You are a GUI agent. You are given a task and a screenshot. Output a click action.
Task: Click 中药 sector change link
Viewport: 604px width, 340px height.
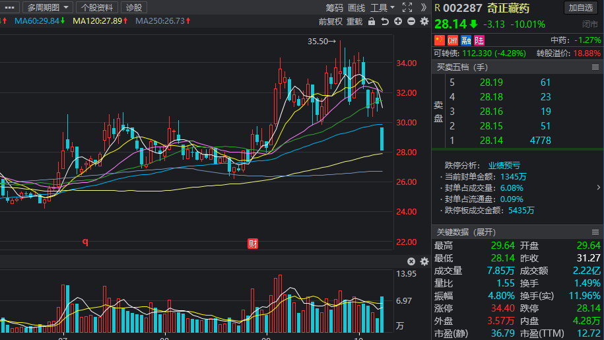pyautogui.click(x=576, y=40)
